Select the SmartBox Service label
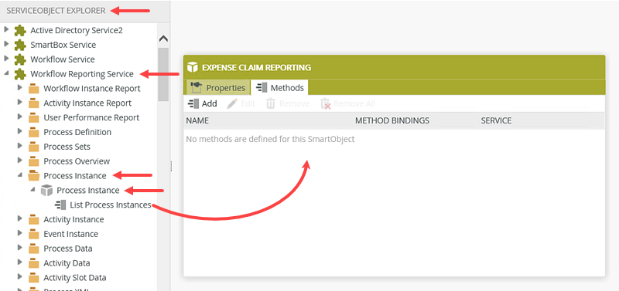This screenshot has height=291, width=619. pyautogui.click(x=63, y=45)
